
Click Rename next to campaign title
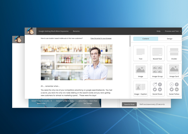tap(76, 31)
